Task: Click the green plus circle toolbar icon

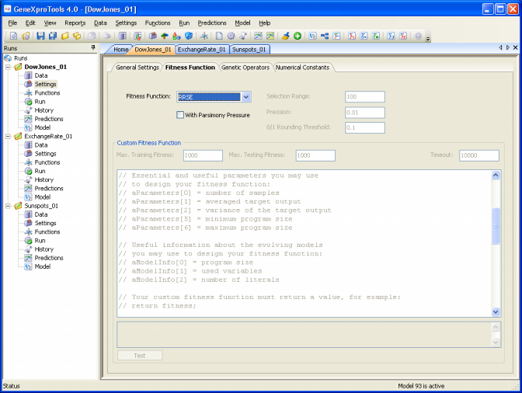Action: (298, 36)
